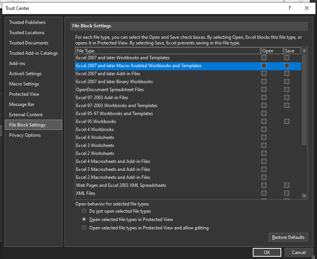Screen dimensions: 317x259
Task: Click the list scroll up arrow
Action: [x=304, y=51]
